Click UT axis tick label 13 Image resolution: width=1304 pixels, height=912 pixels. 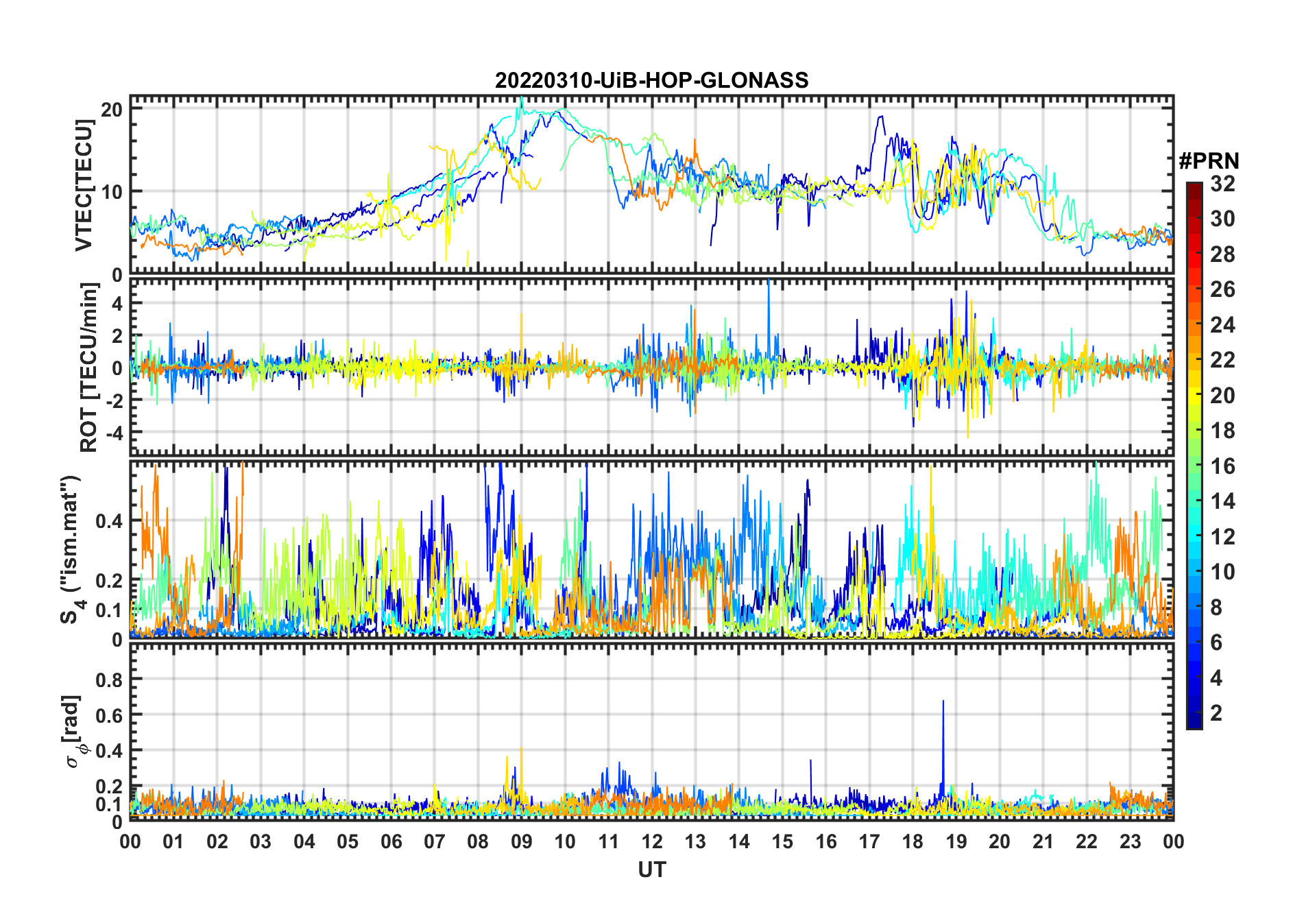[695, 841]
